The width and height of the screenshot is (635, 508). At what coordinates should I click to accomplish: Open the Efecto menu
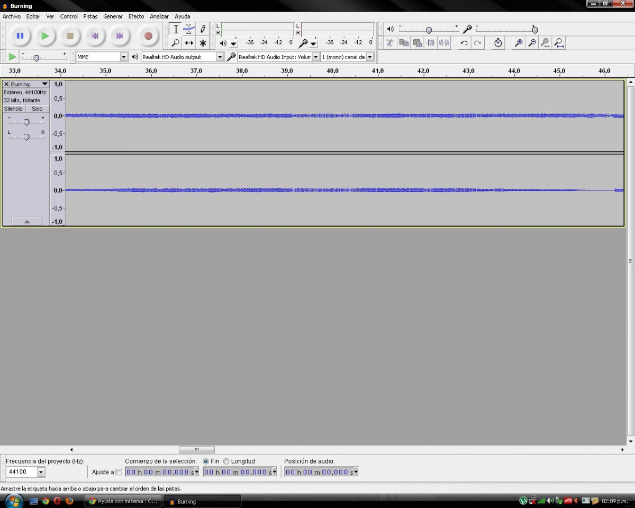[136, 16]
